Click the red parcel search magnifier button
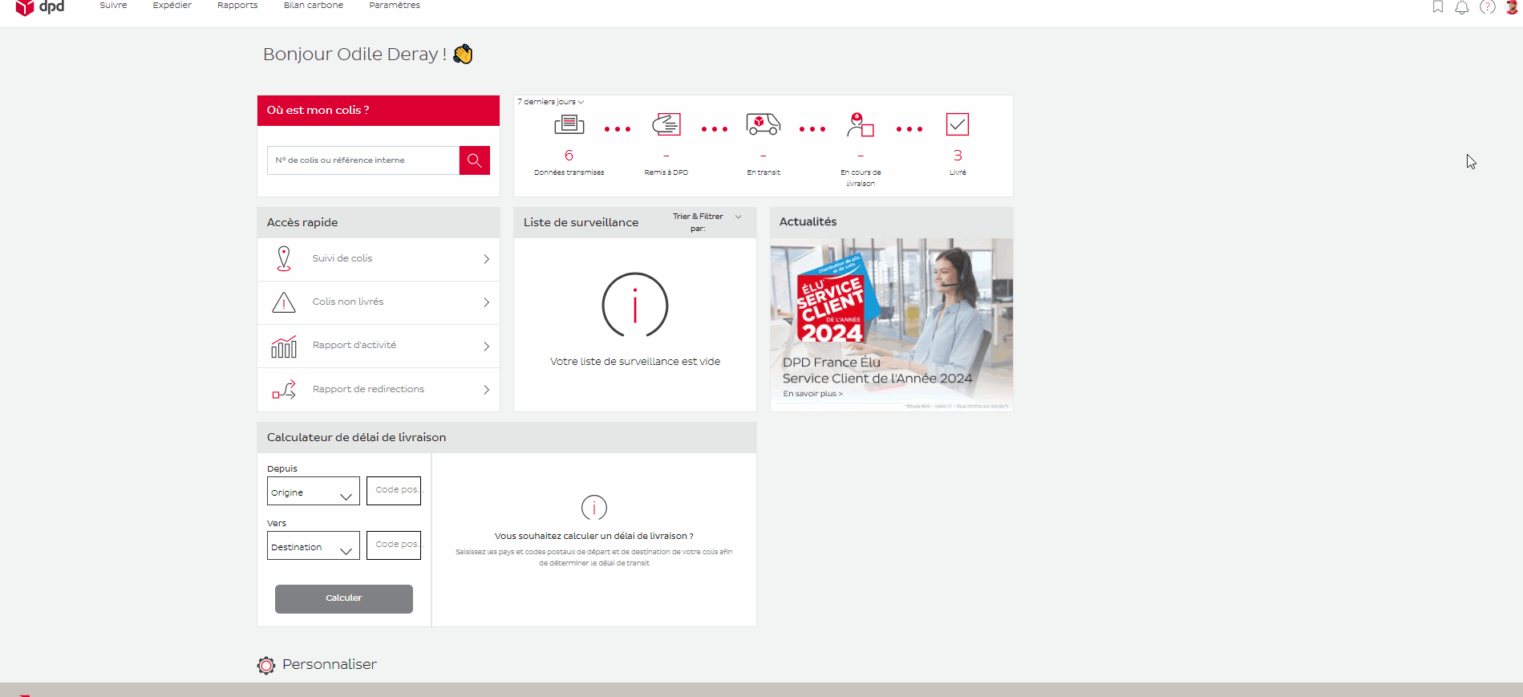The image size is (1523, 697). point(475,160)
